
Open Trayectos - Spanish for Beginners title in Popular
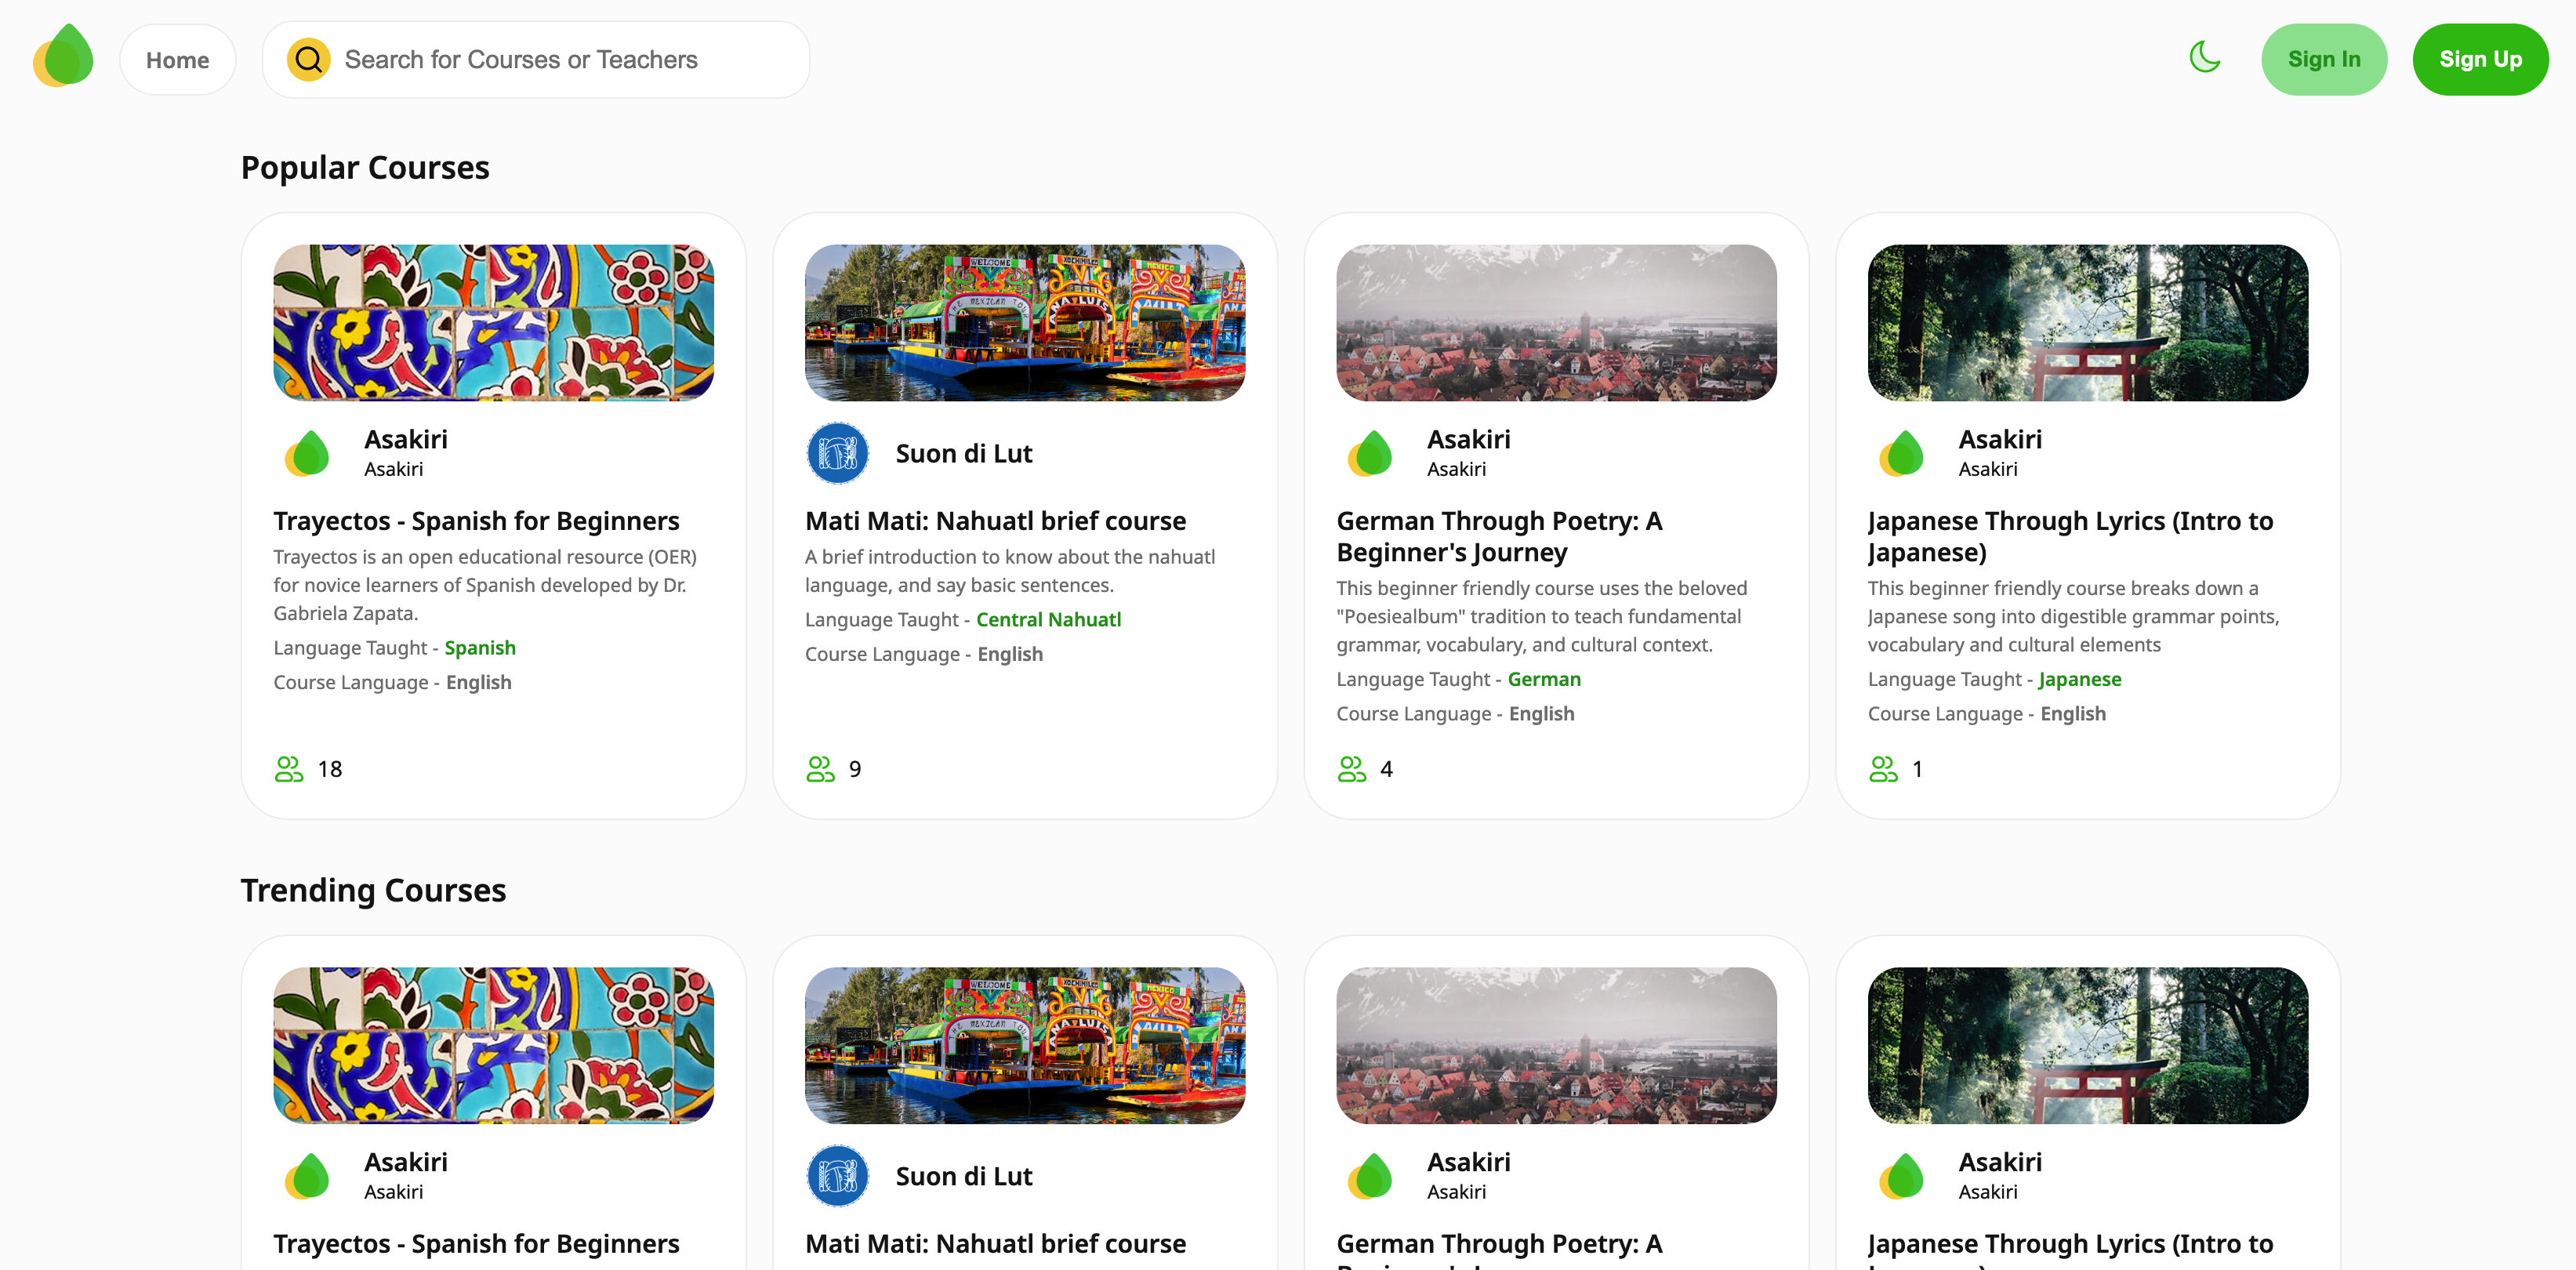[476, 521]
